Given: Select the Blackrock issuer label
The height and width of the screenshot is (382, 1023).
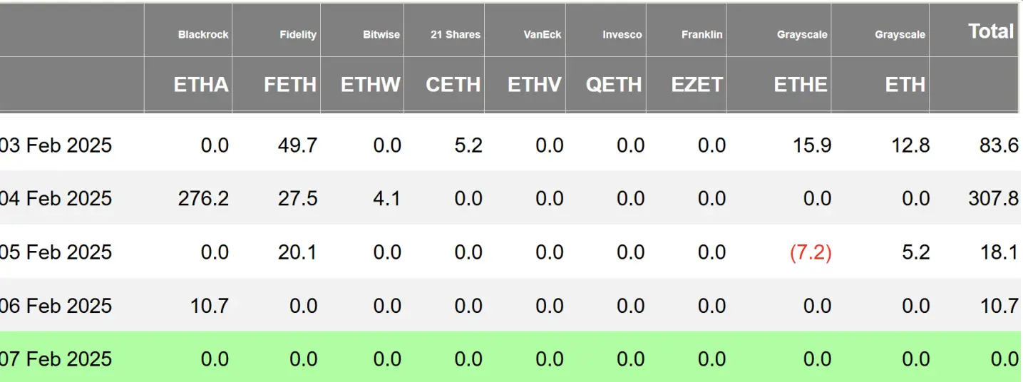Looking at the screenshot, I should tap(203, 35).
